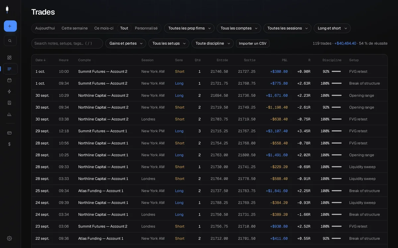The image size is (398, 248).
Task: Click the +$930.80 P&L value
Action: (279, 227)
